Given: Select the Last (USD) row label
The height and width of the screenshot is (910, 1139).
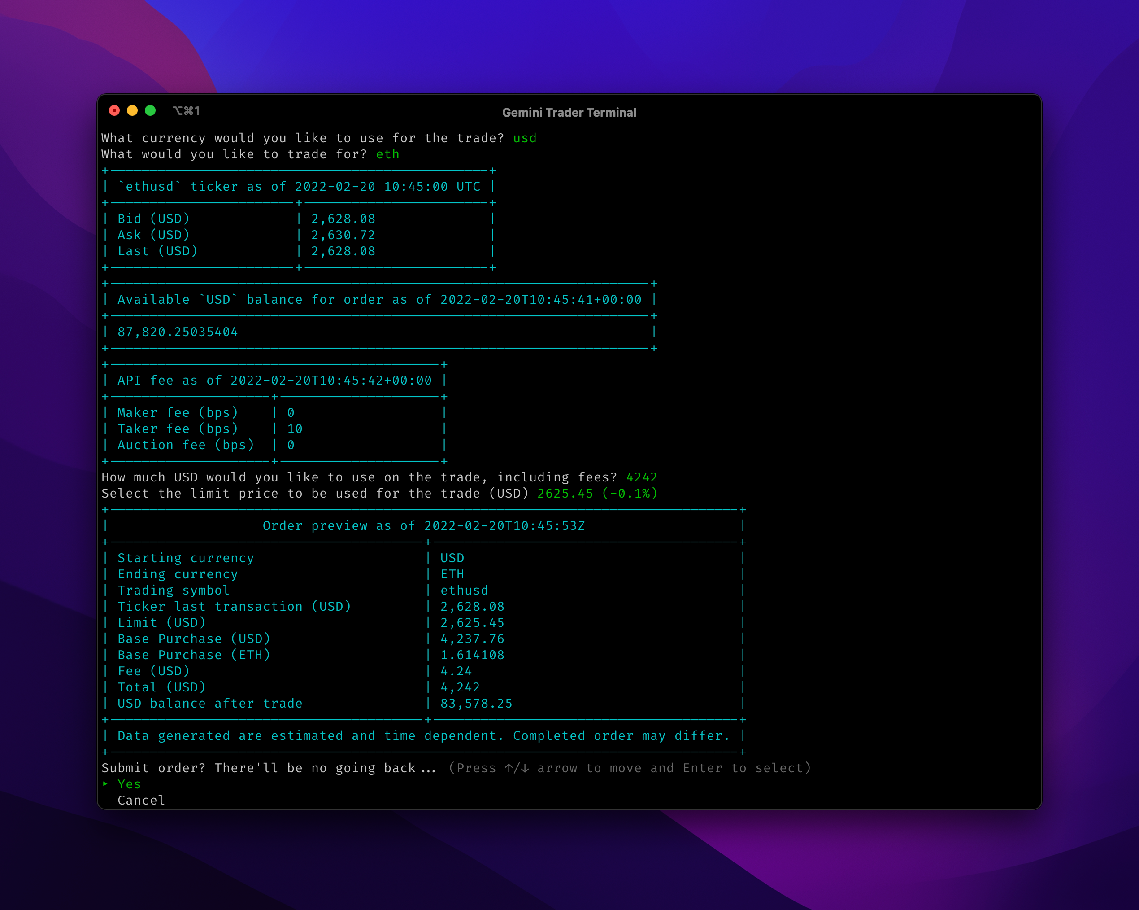Looking at the screenshot, I should 157,251.
